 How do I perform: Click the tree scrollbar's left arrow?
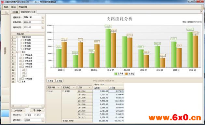[x=12, y=106]
